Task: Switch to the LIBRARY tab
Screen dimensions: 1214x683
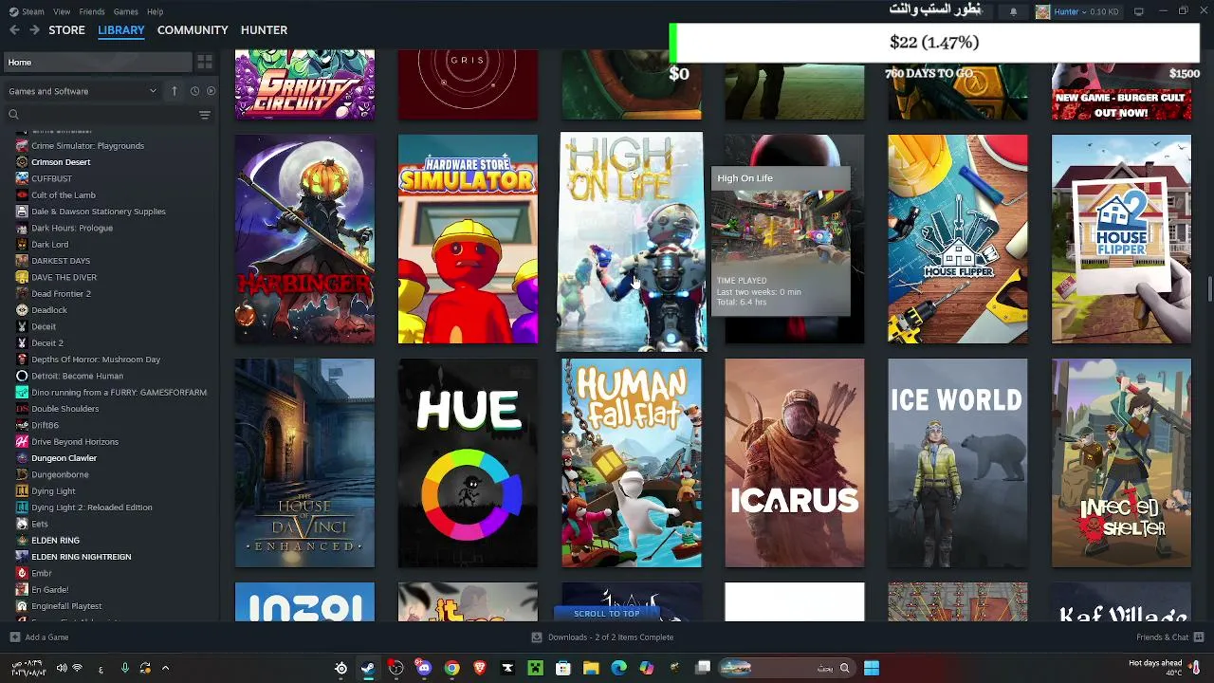Action: pyautogui.click(x=121, y=30)
